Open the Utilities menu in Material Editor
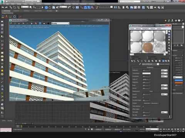Image resolution: width=185 pixels, height=138 pixels. pos(159,29)
